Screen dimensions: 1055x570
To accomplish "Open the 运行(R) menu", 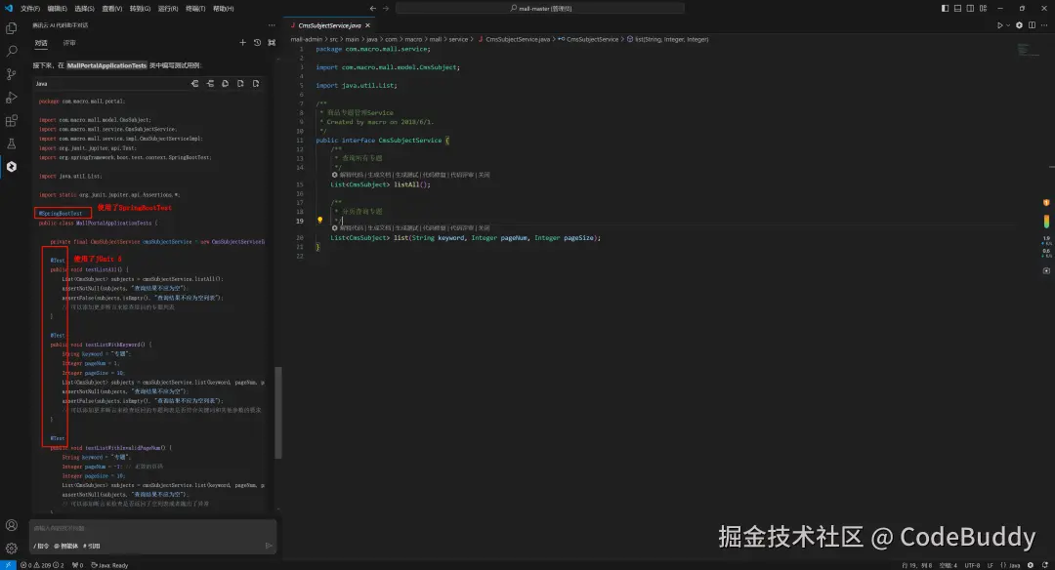I will point(167,8).
